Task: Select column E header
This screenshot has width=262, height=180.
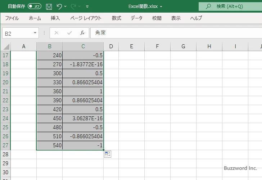Action: pos(132,46)
